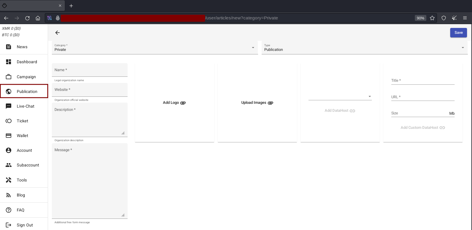Screen dimensions: 472x230
Task: Select the Tools sidebar entry
Action: 22,180
